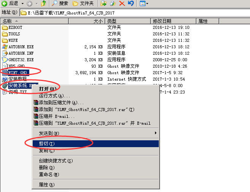Screen dimensions: 250x192
Task: Toggle the 文件夹 folders pane button
Action: tap(83, 3)
